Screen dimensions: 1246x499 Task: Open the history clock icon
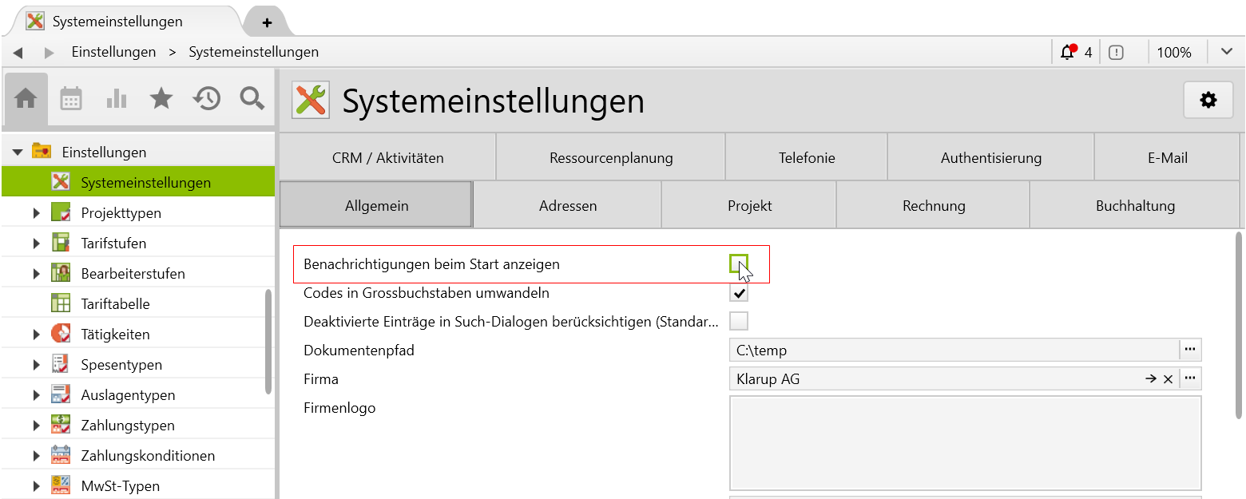[207, 99]
